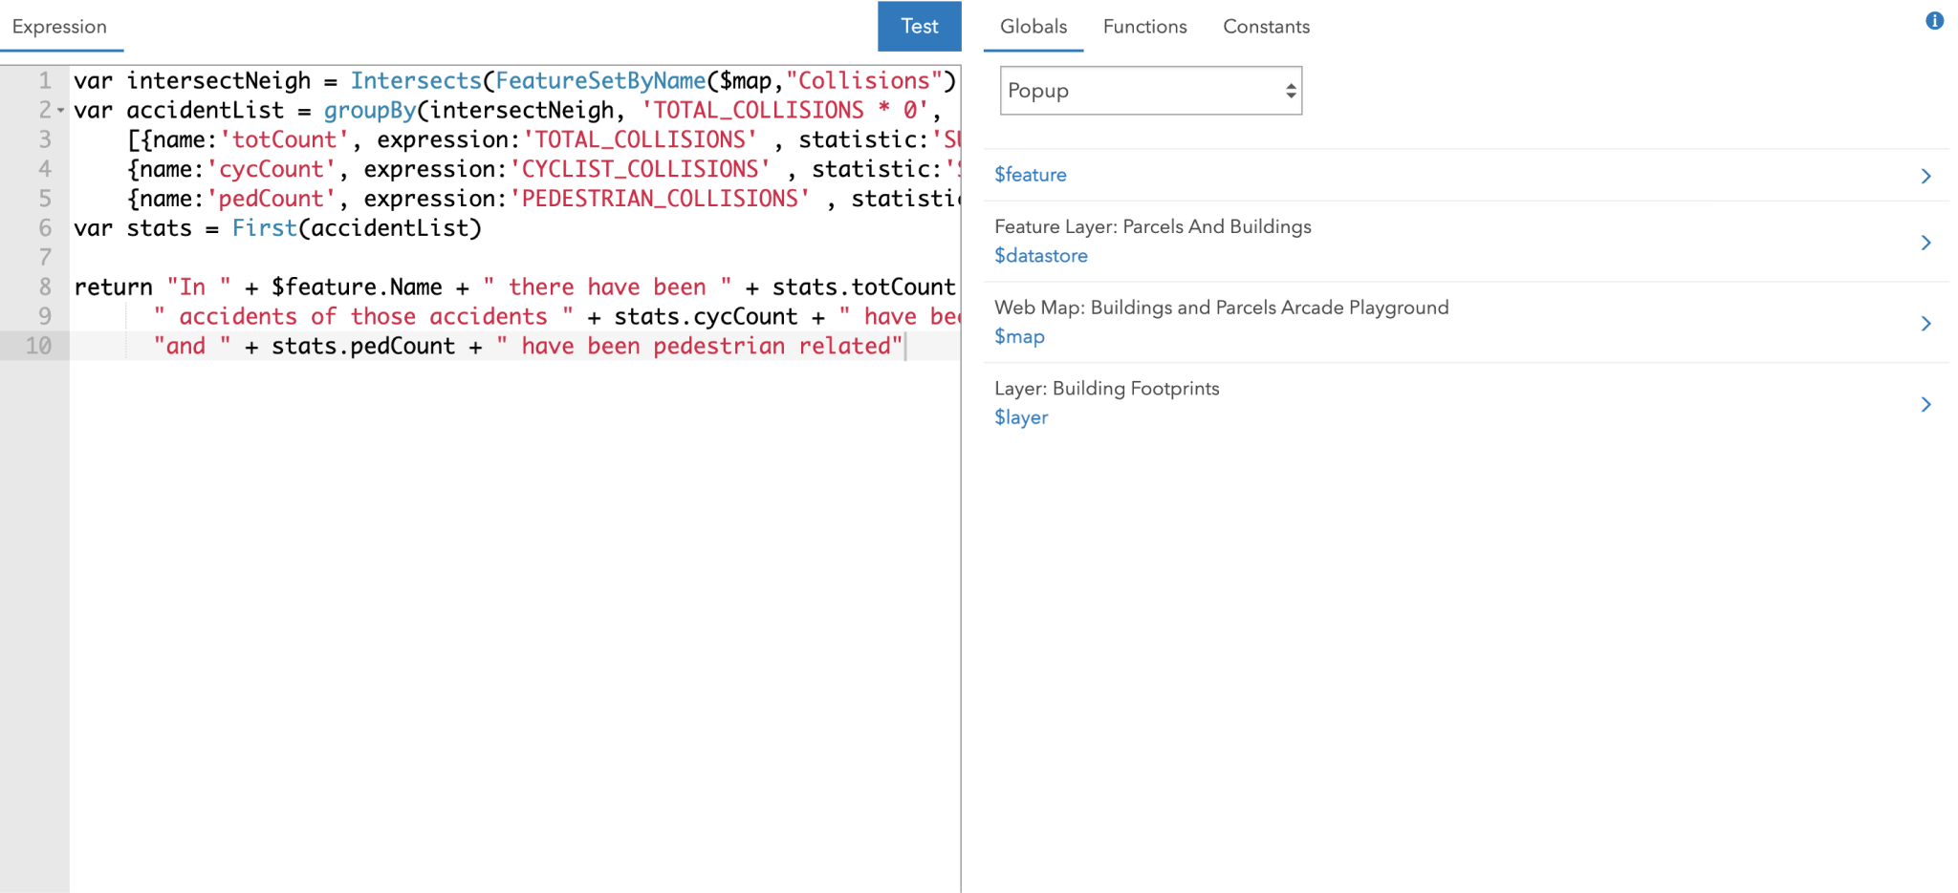Click line number 10 in gutter
The image size is (1958, 893).
coord(38,346)
